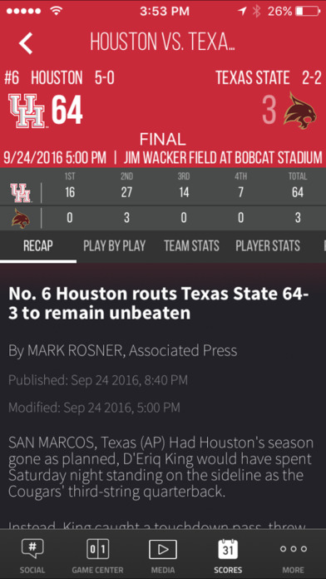Image resolution: width=326 pixels, height=579 pixels.
Task: Switch to the Team Stats tab
Action: click(x=191, y=245)
